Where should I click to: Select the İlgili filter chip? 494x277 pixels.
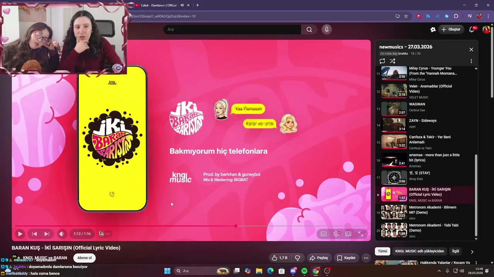[x=456, y=251]
